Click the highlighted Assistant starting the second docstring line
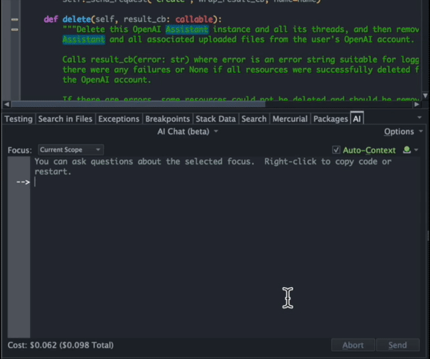This screenshot has width=430, height=359. point(84,39)
